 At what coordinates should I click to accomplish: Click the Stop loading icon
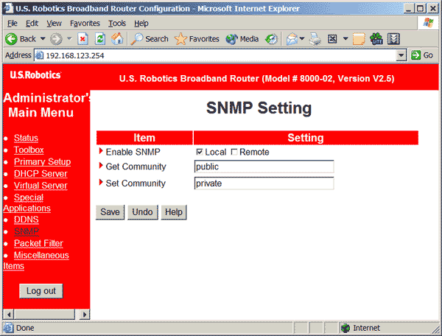[x=84, y=39]
